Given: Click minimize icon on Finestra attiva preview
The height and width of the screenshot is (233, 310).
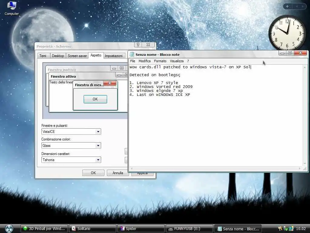Looking at the screenshot, I should tap(119, 75).
